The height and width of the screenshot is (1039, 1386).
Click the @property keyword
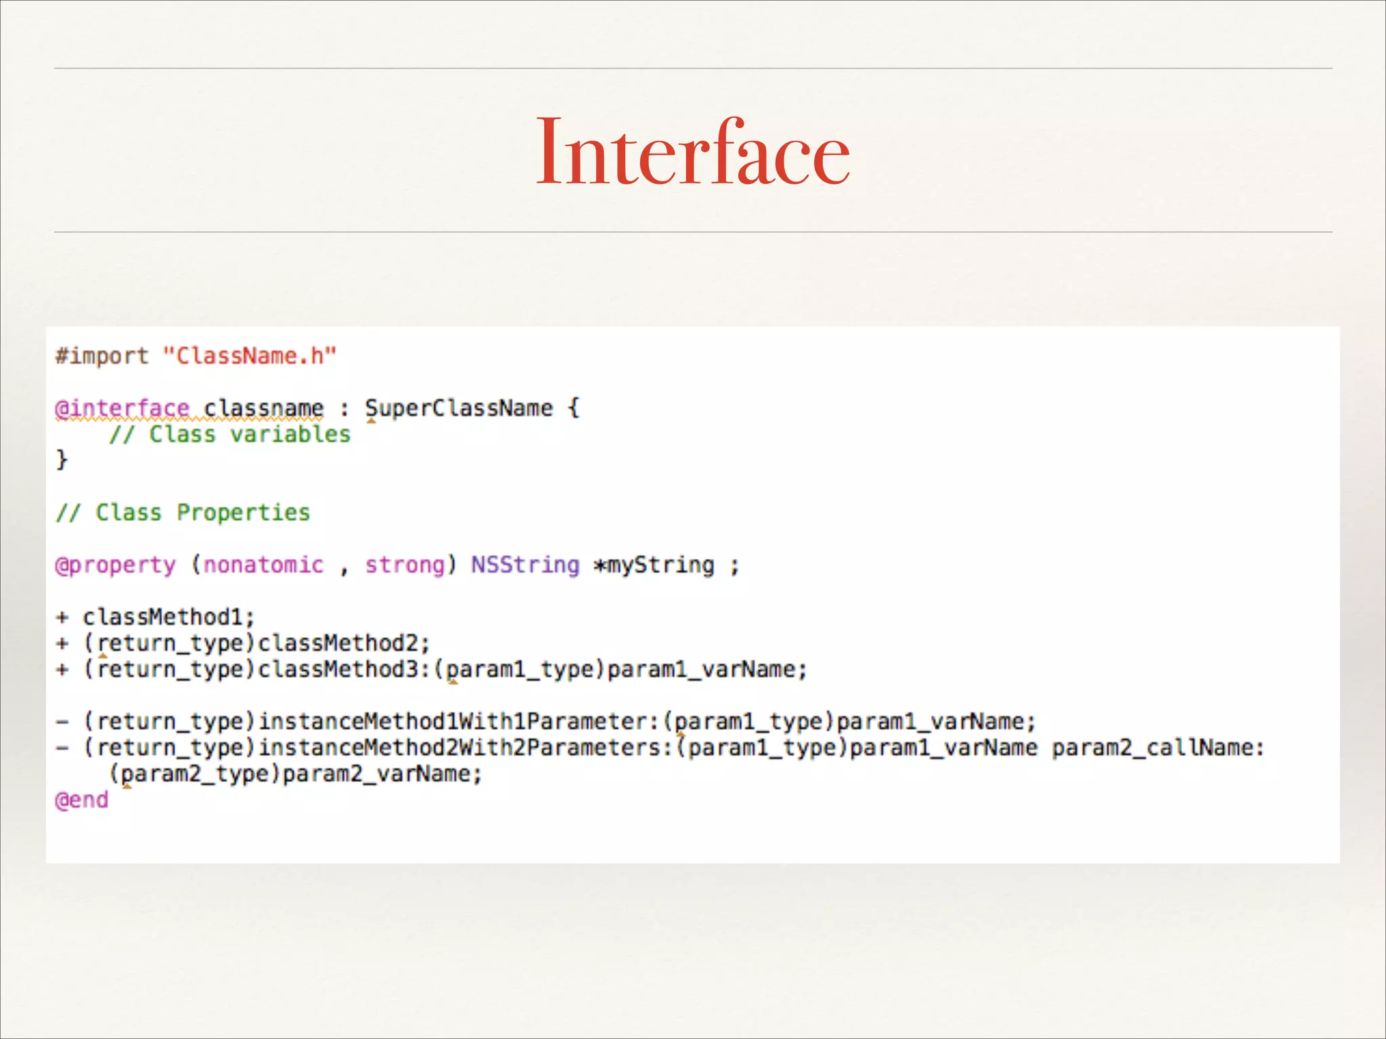[x=116, y=565]
